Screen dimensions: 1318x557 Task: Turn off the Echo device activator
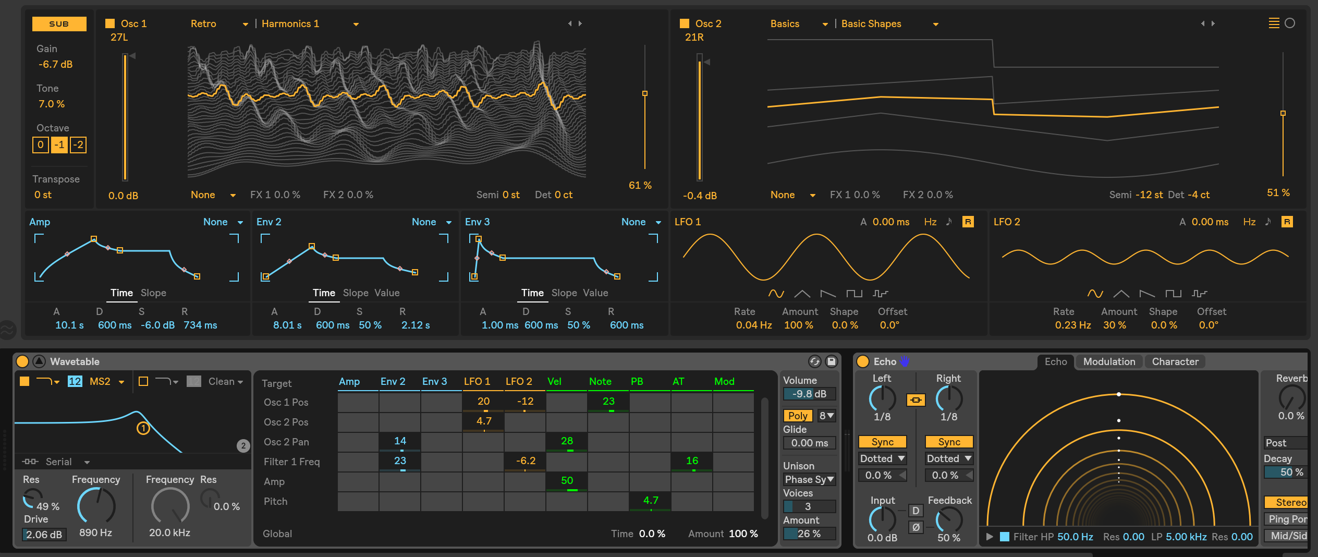click(x=863, y=361)
